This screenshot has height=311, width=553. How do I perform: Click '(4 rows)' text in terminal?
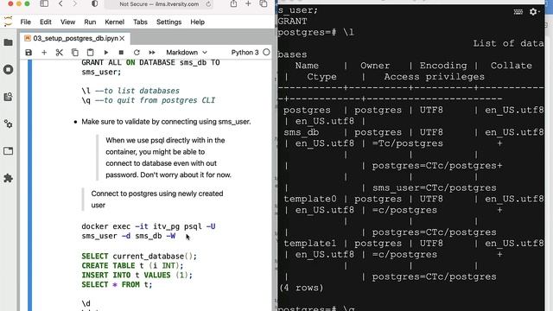point(301,288)
